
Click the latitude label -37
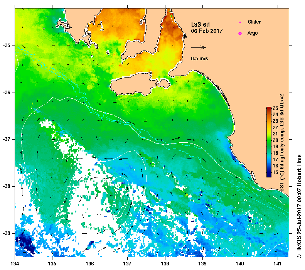click(x=7, y=140)
